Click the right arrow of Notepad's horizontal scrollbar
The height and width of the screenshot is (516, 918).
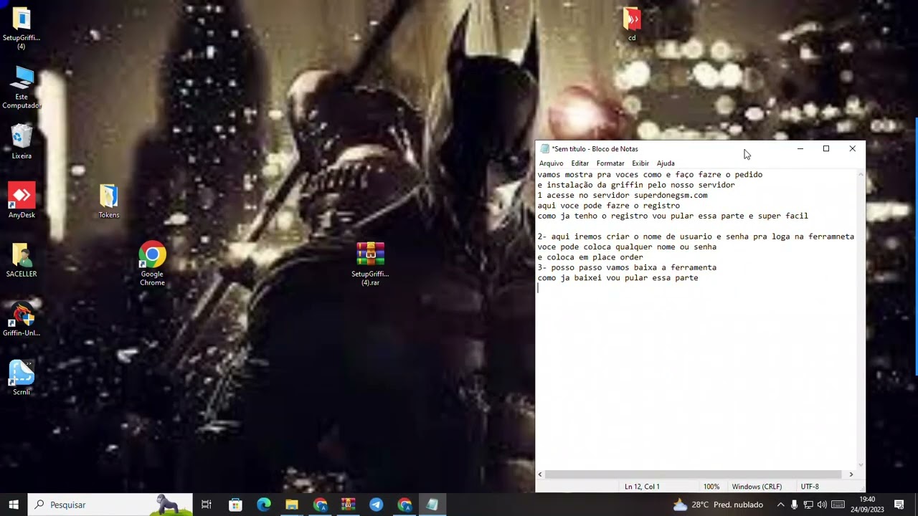pyautogui.click(x=851, y=474)
